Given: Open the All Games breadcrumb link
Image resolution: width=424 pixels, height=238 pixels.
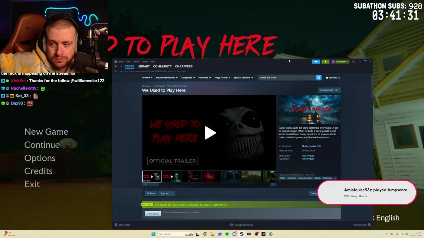Looking at the screenshot, I should [147, 86].
